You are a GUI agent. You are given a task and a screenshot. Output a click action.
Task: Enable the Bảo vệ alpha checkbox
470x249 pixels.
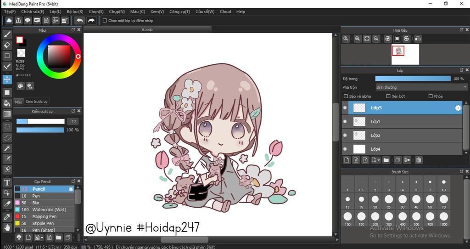tap(346, 96)
